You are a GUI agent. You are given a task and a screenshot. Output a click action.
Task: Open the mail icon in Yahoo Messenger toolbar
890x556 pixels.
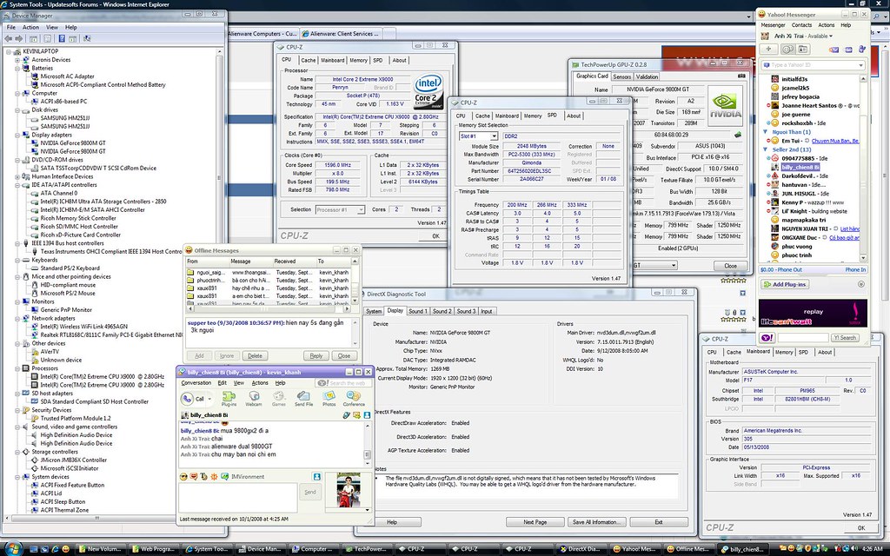834,50
